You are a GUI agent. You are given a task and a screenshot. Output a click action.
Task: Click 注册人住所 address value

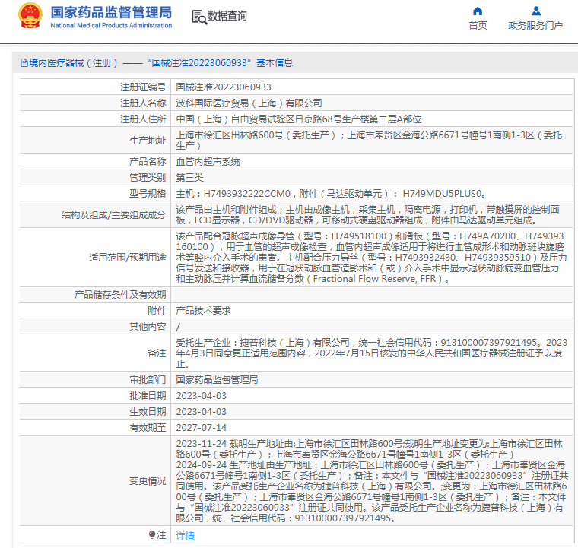pyautogui.click(x=299, y=119)
